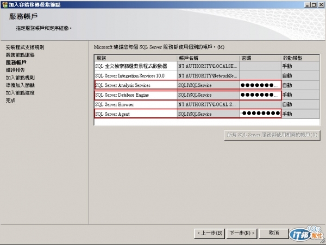Click startup type 自動 for Integration Services row
This screenshot has height=245, width=326.
pos(300,76)
